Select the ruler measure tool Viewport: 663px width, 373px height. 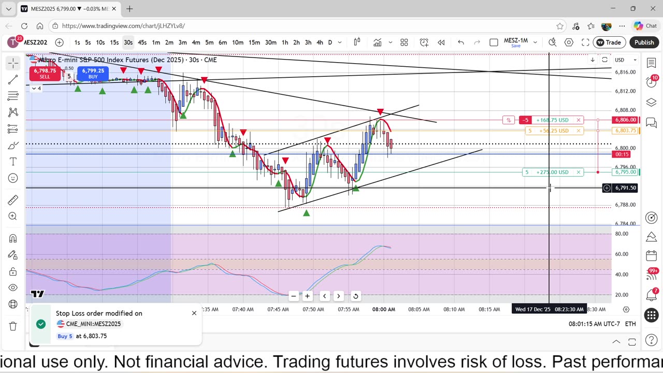(x=13, y=199)
